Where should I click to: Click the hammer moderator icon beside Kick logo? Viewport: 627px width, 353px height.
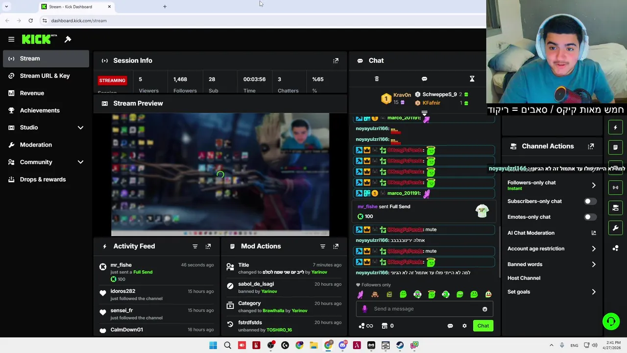click(x=68, y=39)
